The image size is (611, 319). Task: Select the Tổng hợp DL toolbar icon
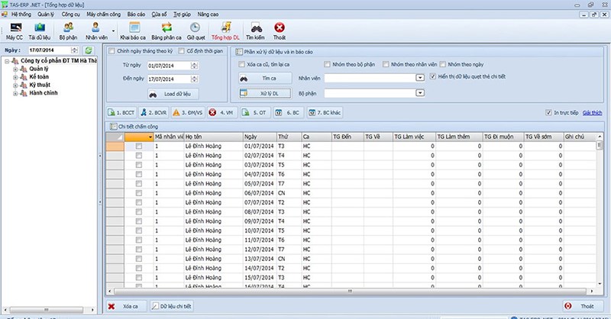225,31
